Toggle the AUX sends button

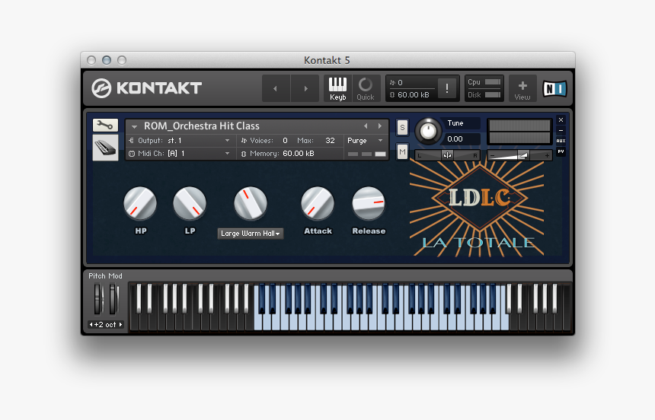561,141
